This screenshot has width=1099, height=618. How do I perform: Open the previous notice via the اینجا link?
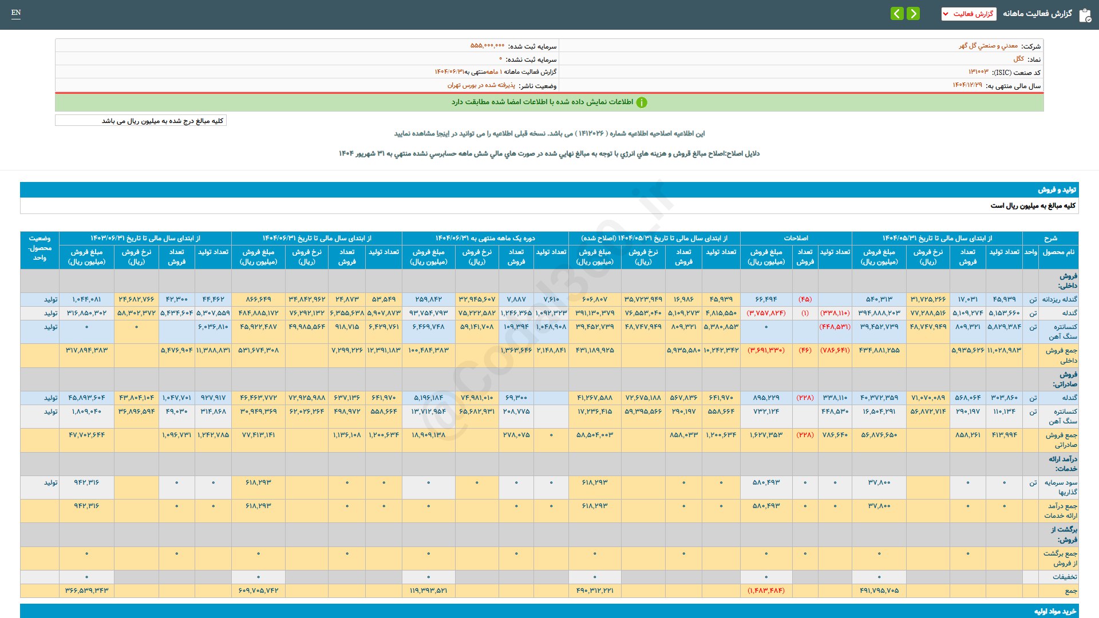click(x=443, y=133)
